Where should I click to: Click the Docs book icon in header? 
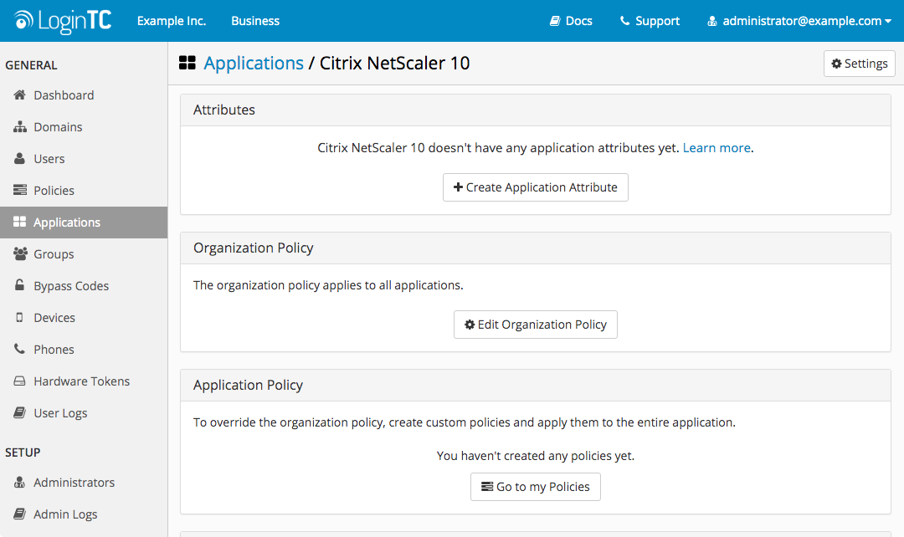[555, 21]
